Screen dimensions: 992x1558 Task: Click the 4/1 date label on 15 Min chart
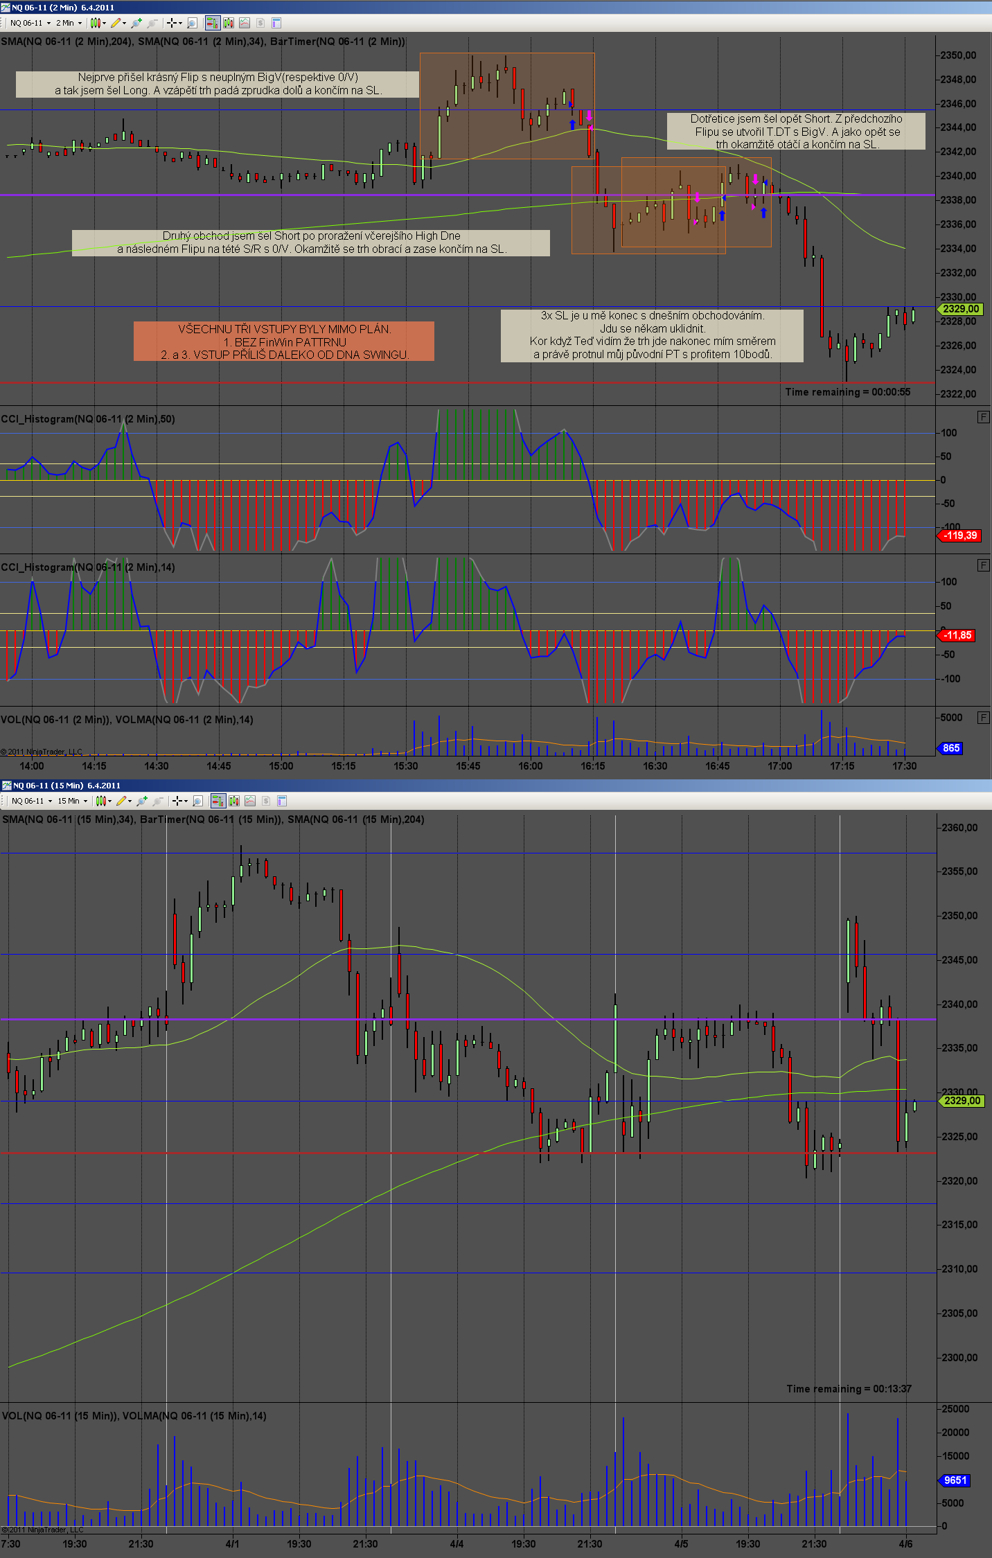(x=232, y=1544)
